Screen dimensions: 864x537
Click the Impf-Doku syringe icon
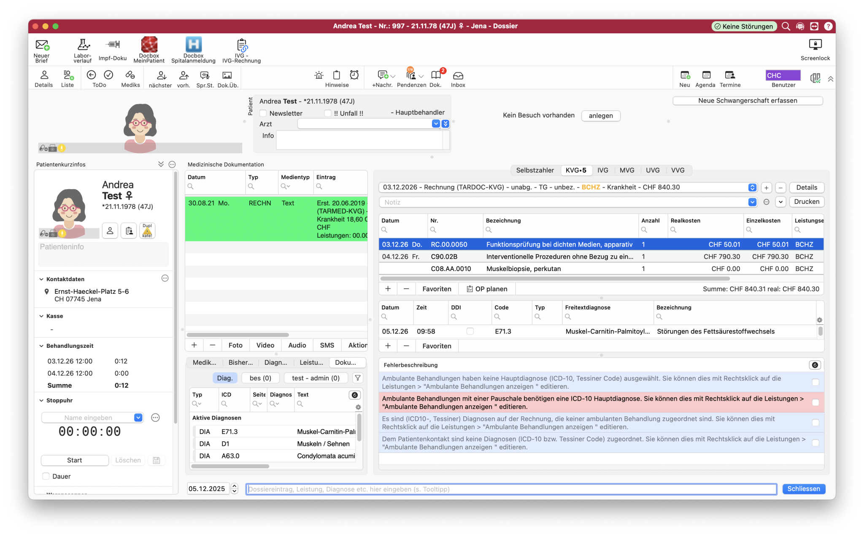point(113,45)
